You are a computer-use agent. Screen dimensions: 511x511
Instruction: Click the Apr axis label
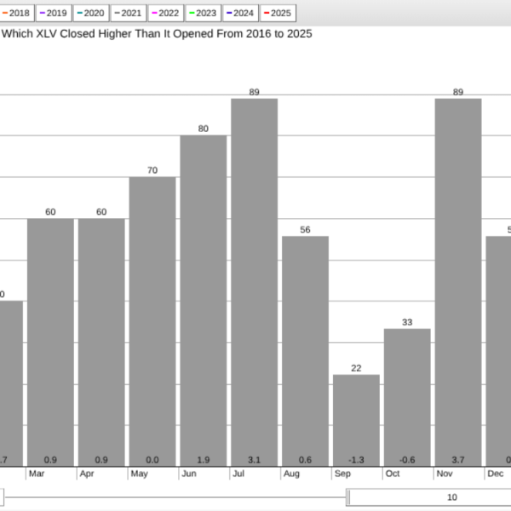click(87, 474)
